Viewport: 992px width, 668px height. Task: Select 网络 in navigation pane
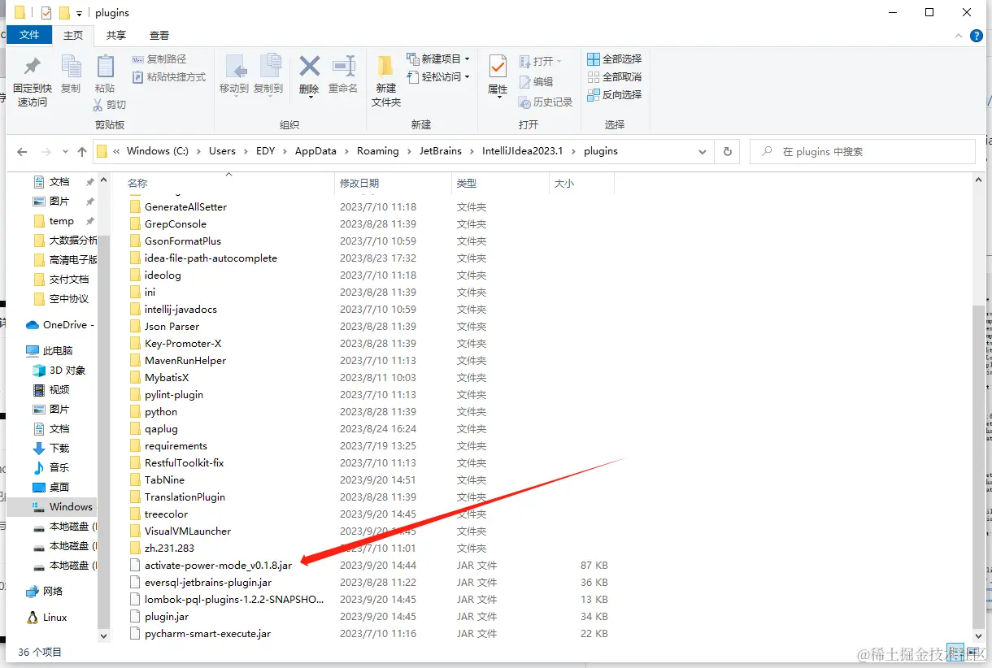[x=45, y=592]
